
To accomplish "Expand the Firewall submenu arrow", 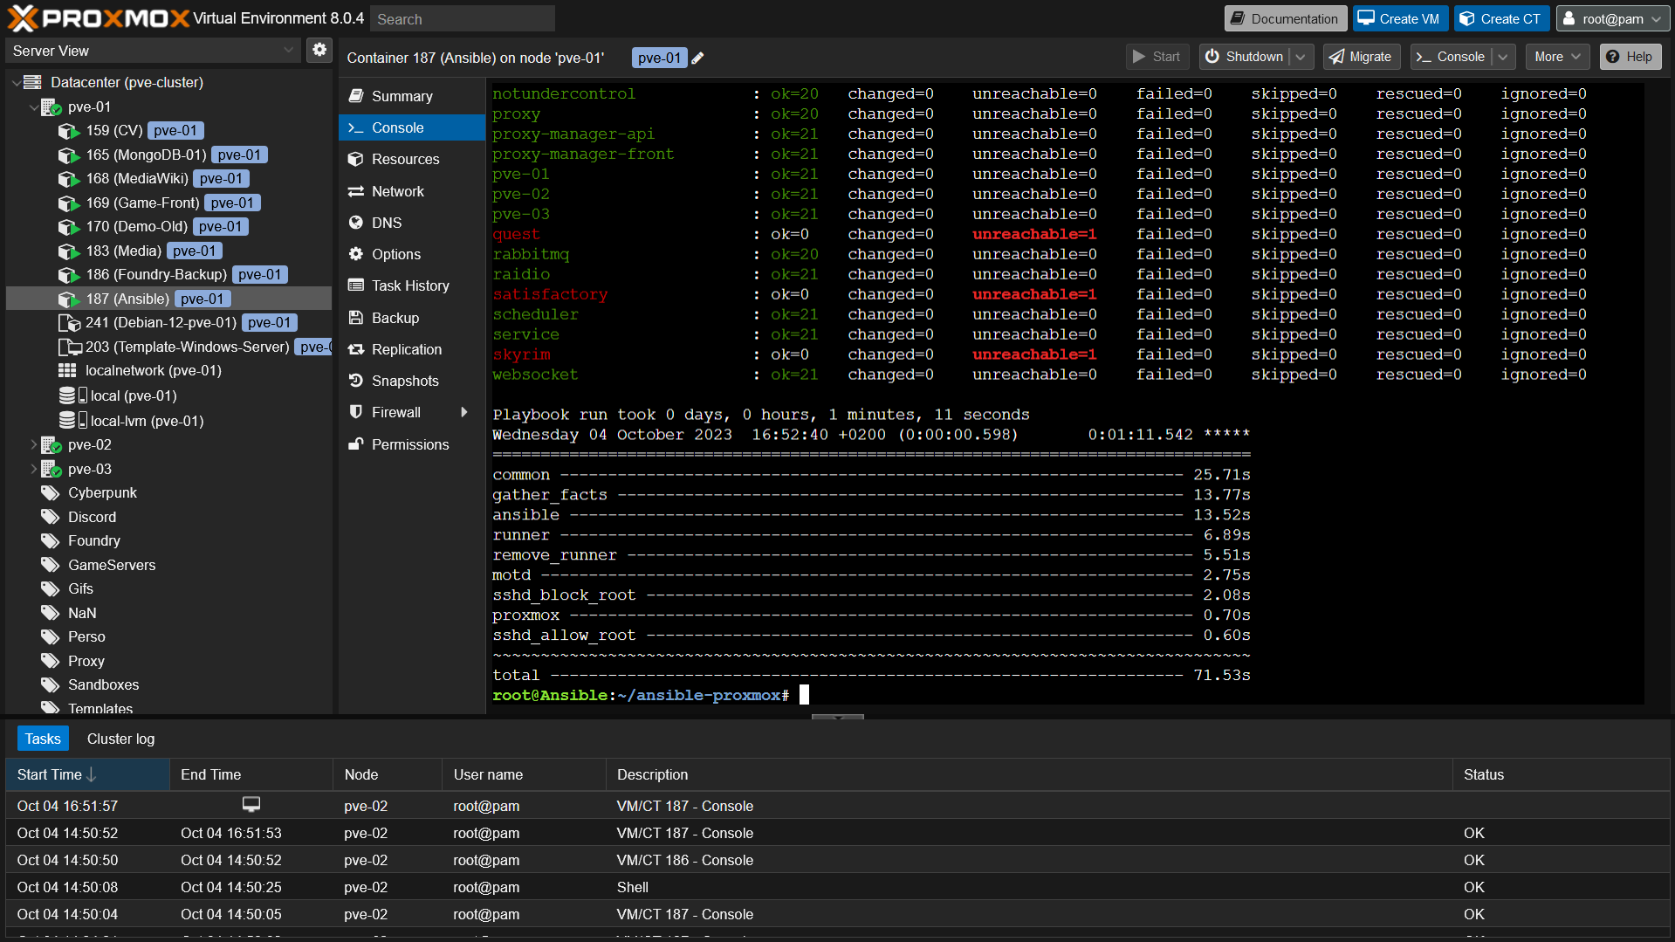I will pyautogui.click(x=464, y=412).
